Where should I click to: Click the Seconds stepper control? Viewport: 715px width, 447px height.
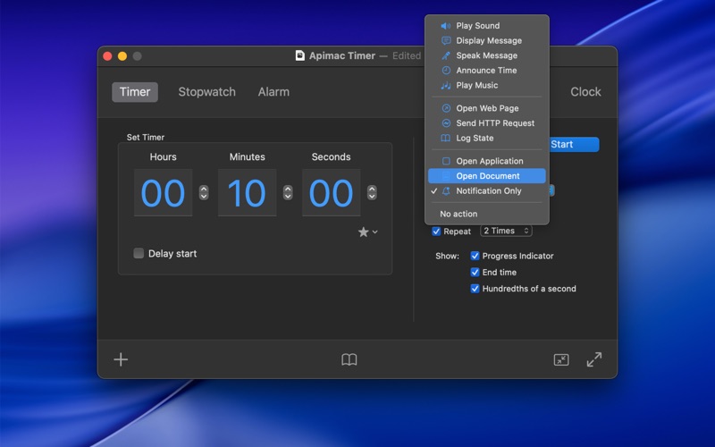(x=372, y=192)
